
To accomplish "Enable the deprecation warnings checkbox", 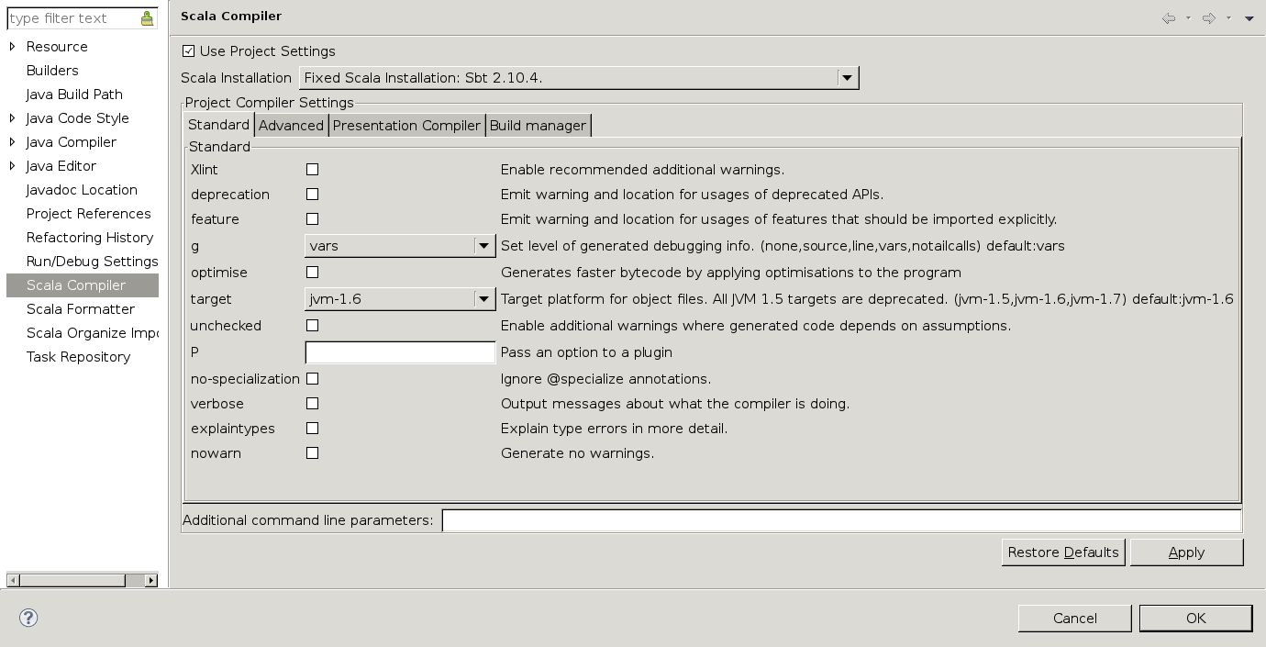I will (x=312, y=195).
